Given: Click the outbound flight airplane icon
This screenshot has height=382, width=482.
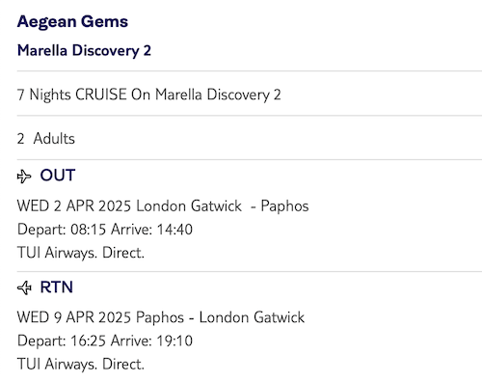Looking at the screenshot, I should pyautogui.click(x=24, y=177).
